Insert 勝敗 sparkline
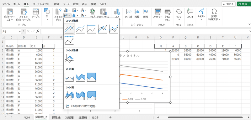This screenshot has height=120, width=251. (x=146, y=13)
